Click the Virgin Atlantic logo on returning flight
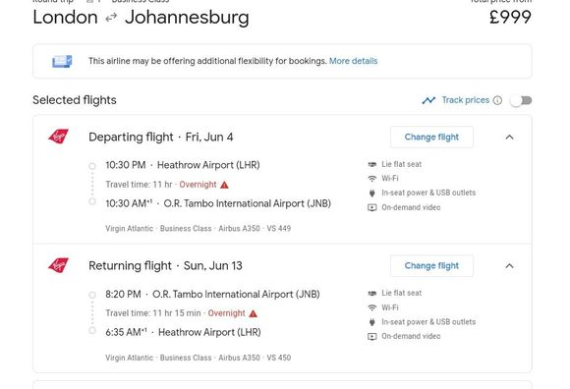This screenshot has height=389, width=570. (59, 265)
